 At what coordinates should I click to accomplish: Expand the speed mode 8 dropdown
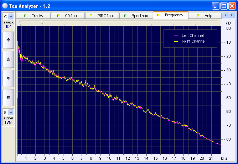[8, 113]
